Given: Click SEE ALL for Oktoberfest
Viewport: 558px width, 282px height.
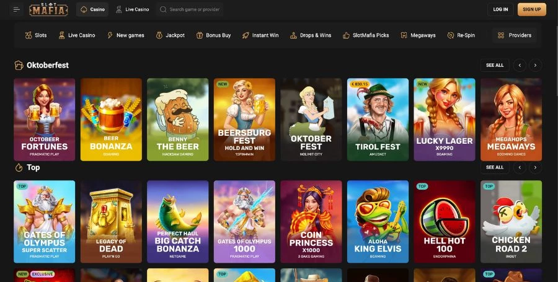Looking at the screenshot, I should (x=495, y=66).
